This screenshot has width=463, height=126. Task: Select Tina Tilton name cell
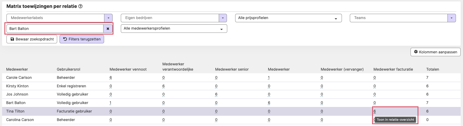click(x=15, y=111)
